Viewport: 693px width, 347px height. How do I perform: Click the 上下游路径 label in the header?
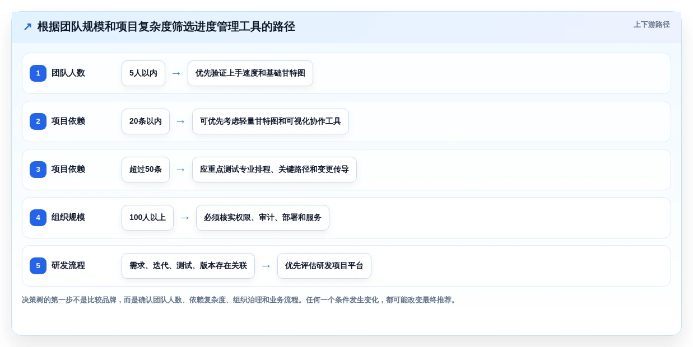click(652, 25)
